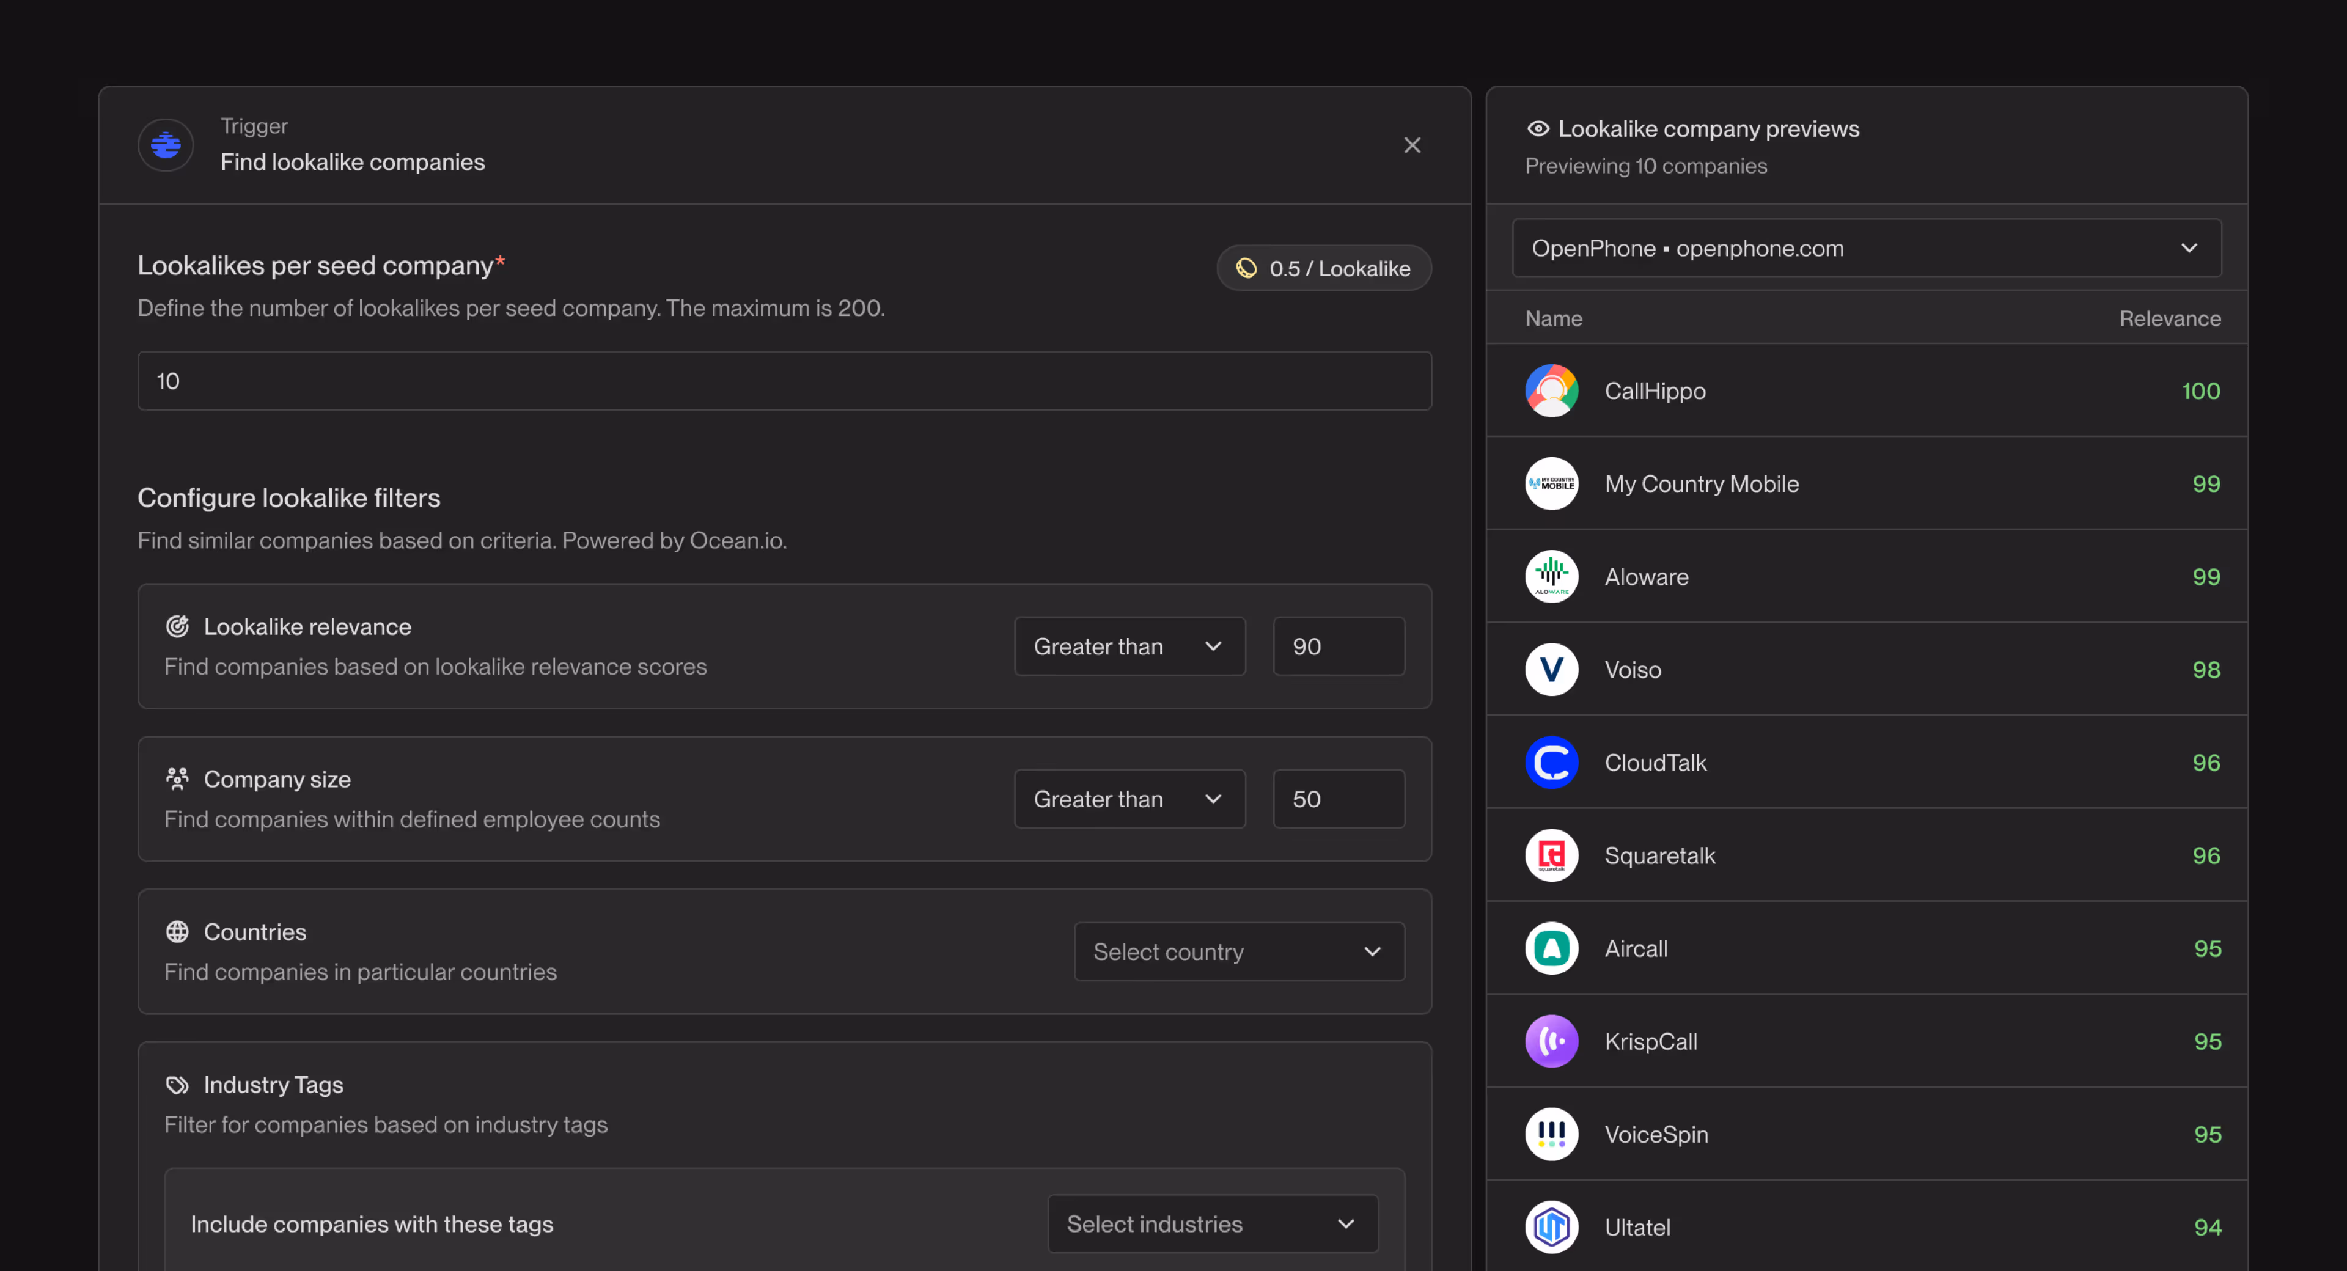Click the VoiceSpin logo

pyautogui.click(x=1551, y=1134)
